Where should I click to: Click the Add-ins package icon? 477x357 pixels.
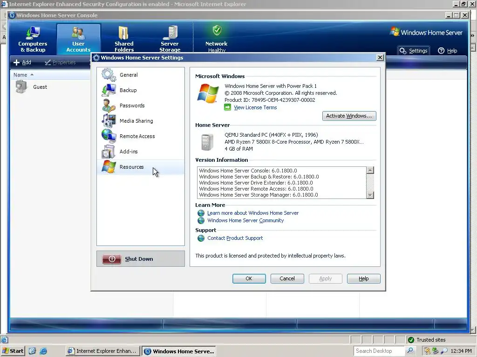109,152
